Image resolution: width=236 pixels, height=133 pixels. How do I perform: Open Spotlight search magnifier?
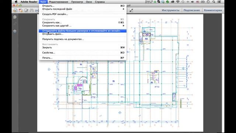click(214, 2)
